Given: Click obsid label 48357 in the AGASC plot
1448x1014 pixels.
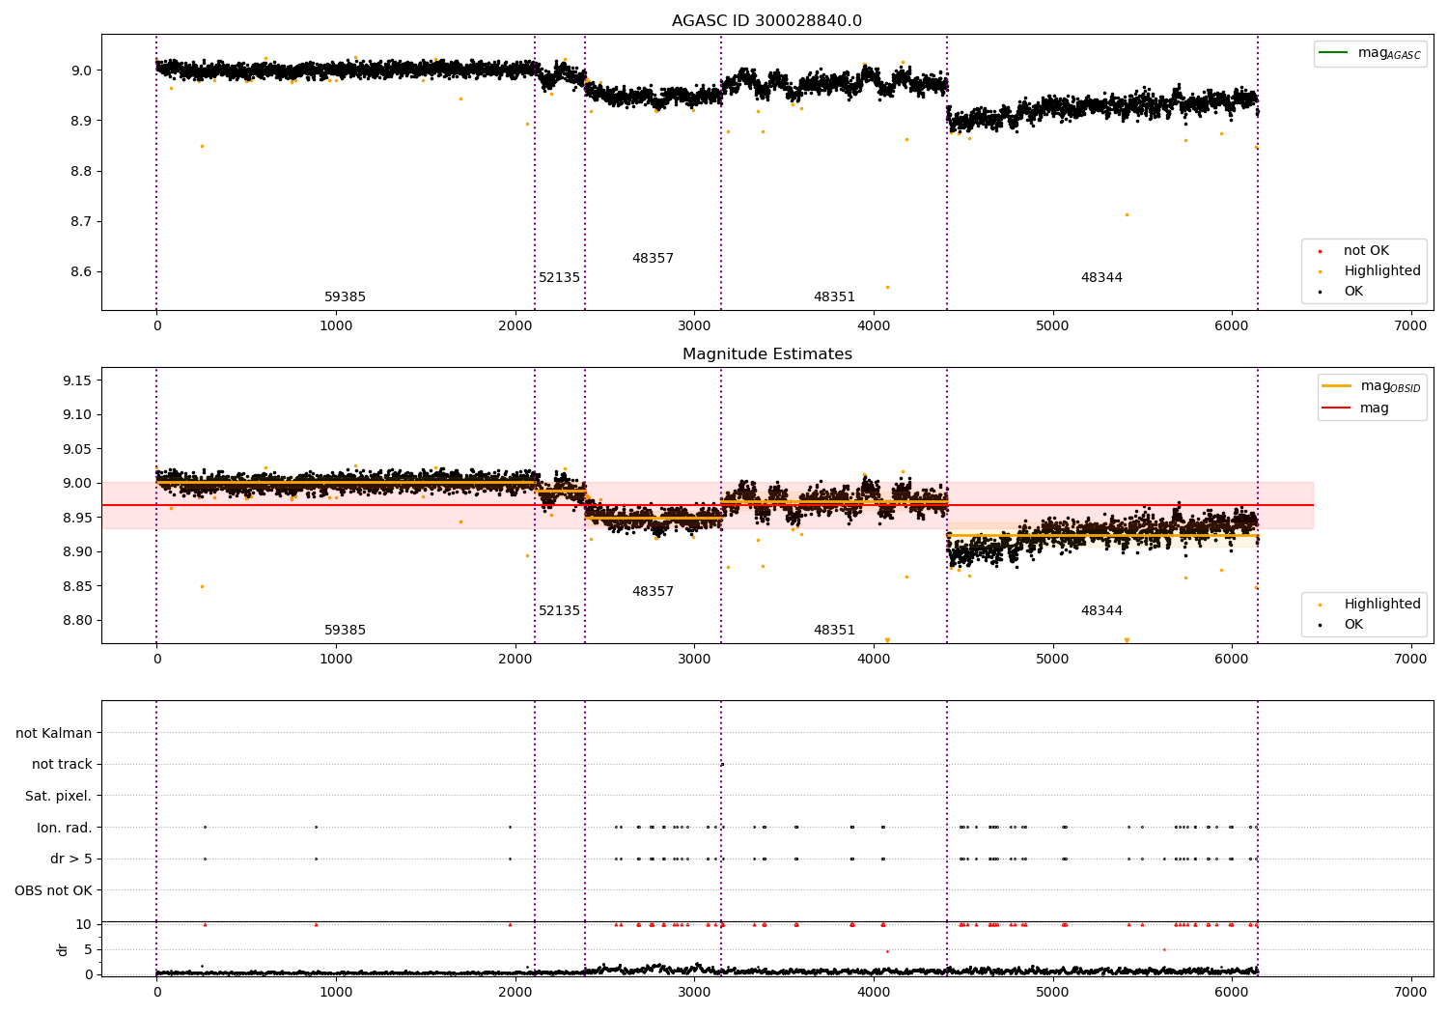Looking at the screenshot, I should click(653, 259).
